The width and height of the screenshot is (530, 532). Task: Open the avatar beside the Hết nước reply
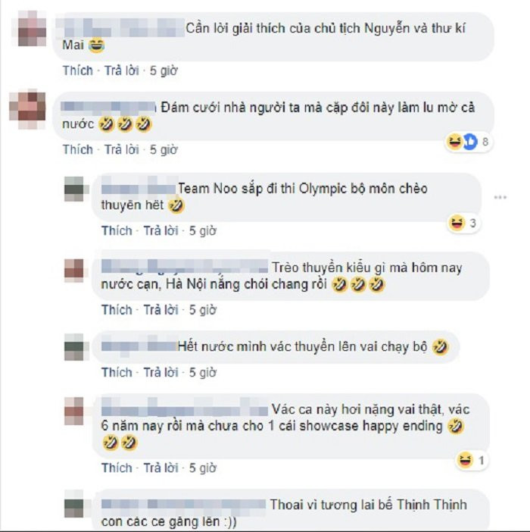pos(74,347)
